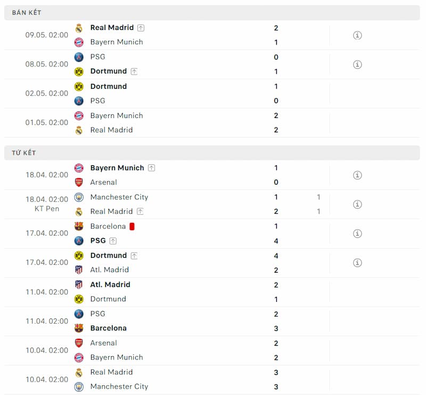
Task: Click the Arsenal crest in 18.04 match
Action: 79,182
